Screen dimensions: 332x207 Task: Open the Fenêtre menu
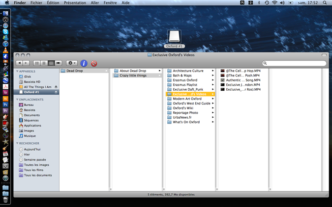(x=110, y=3)
